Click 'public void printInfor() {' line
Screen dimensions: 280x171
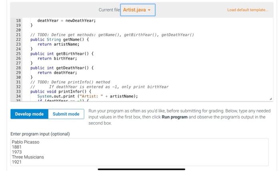click(x=61, y=92)
